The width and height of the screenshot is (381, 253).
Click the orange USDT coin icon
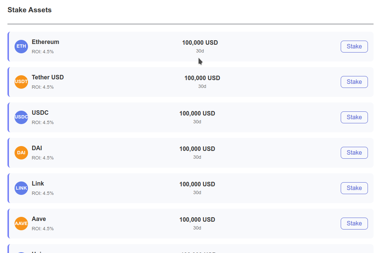(x=21, y=82)
